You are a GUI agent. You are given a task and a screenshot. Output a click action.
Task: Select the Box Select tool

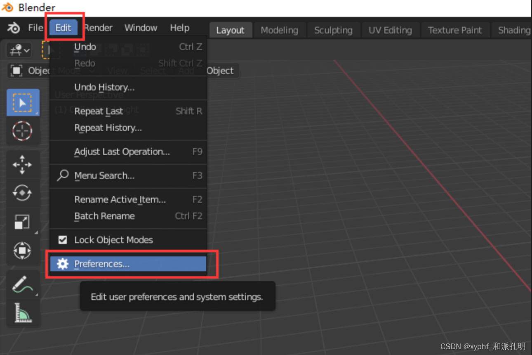point(23,102)
